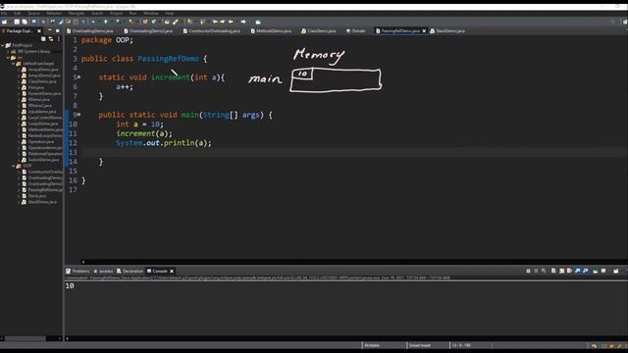Run the program with the green Run button

coord(106,22)
